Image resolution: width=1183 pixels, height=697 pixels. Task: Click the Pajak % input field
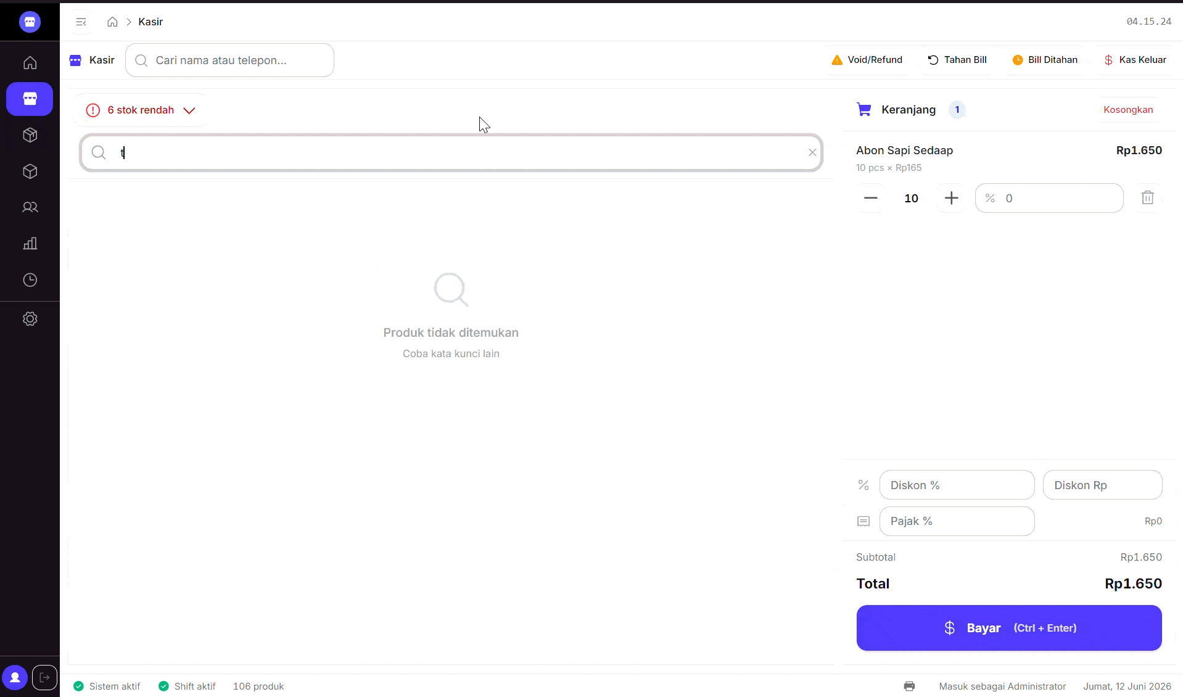957,521
